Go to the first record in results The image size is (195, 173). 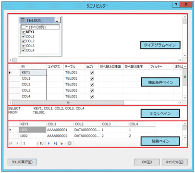click(11, 143)
